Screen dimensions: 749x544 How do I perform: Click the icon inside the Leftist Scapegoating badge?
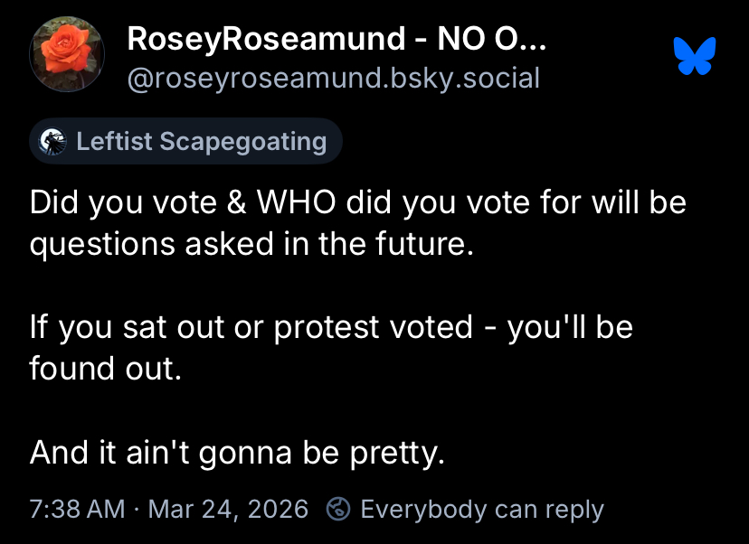pos(55,142)
